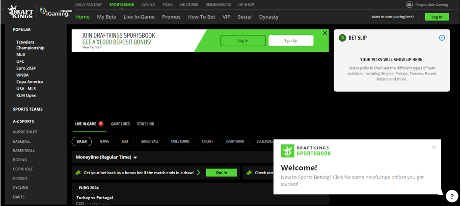Image resolution: width=461 pixels, height=206 pixels.
Task: Open USA - MLS in the sidebar
Action: (x=26, y=88)
